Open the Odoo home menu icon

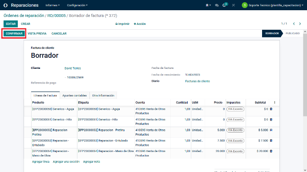[5, 5]
